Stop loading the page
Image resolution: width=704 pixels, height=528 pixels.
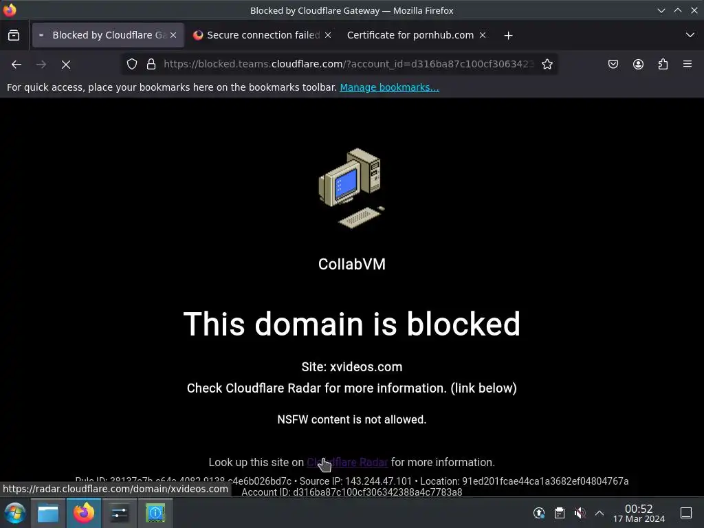pos(66,65)
